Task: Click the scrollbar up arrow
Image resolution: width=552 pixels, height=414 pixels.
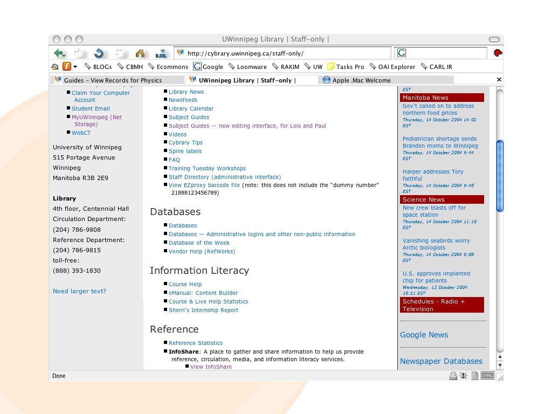Action: click(500, 357)
